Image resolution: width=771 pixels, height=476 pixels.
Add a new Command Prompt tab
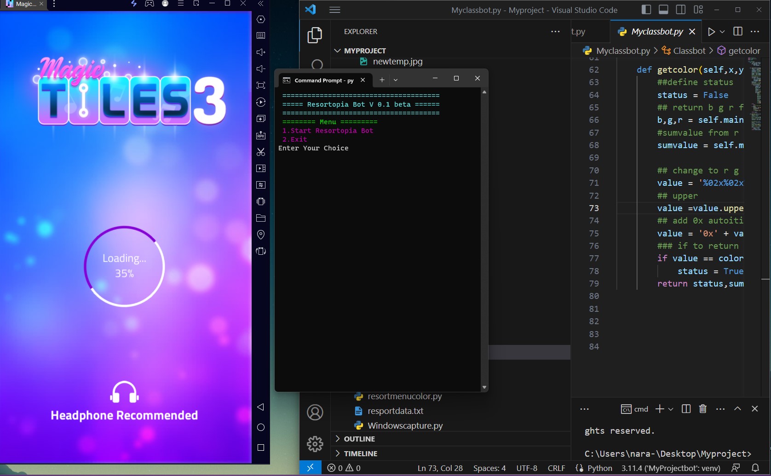tap(382, 80)
